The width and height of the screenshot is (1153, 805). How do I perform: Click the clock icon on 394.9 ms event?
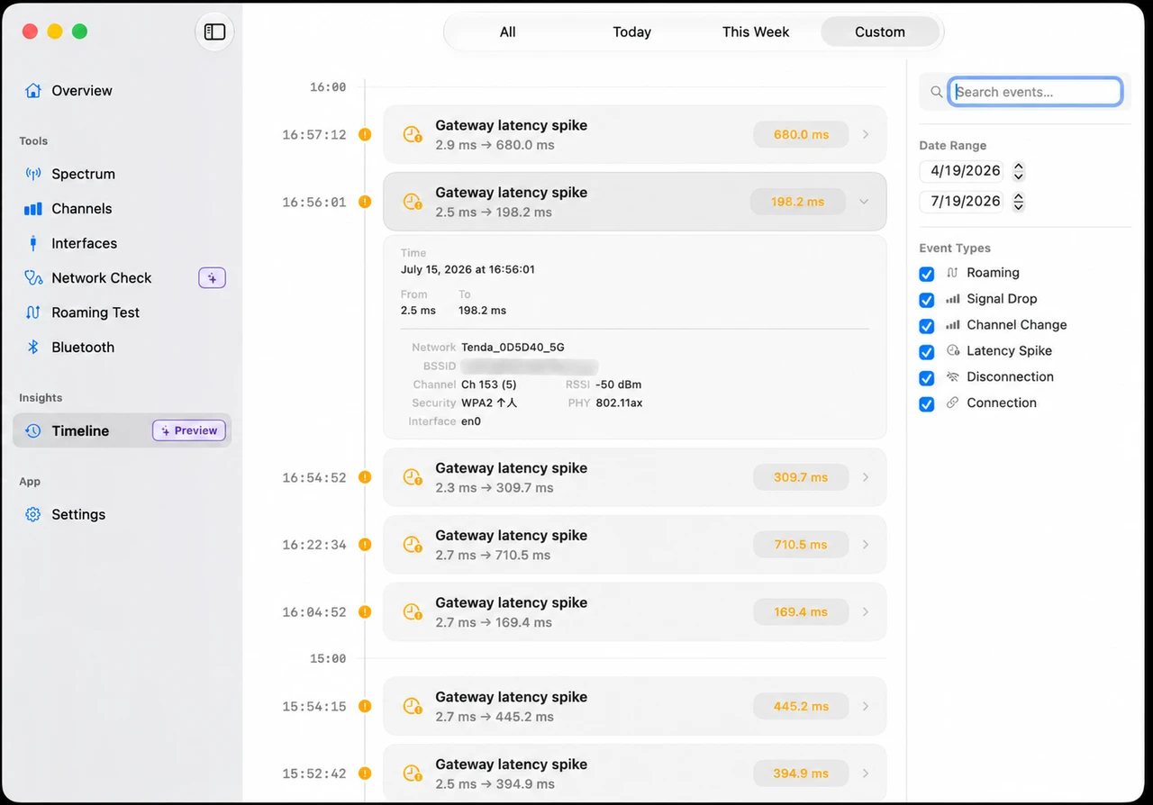pyautogui.click(x=413, y=773)
